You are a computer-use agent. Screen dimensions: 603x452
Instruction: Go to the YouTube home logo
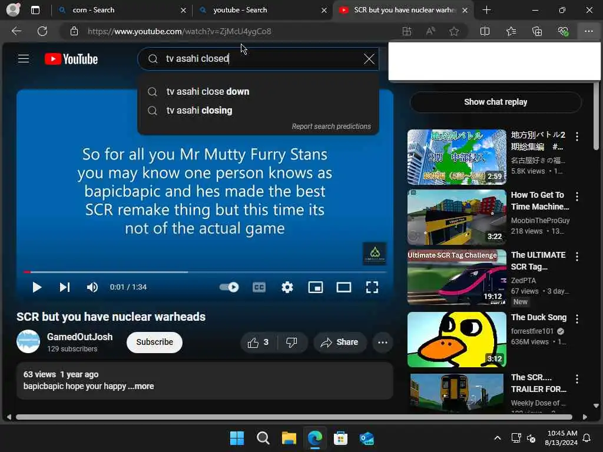pos(71,59)
